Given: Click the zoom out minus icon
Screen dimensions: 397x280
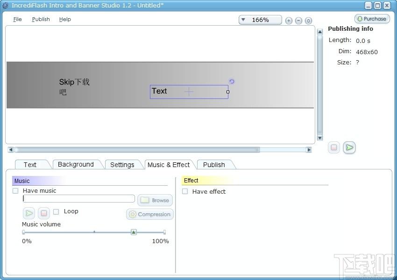Looking at the screenshot, I should pyautogui.click(x=298, y=21).
